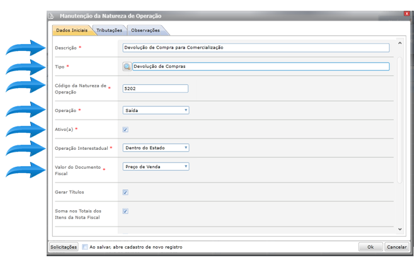
Task: Open the Operação dropdown showing Saída
Action: 156,110
